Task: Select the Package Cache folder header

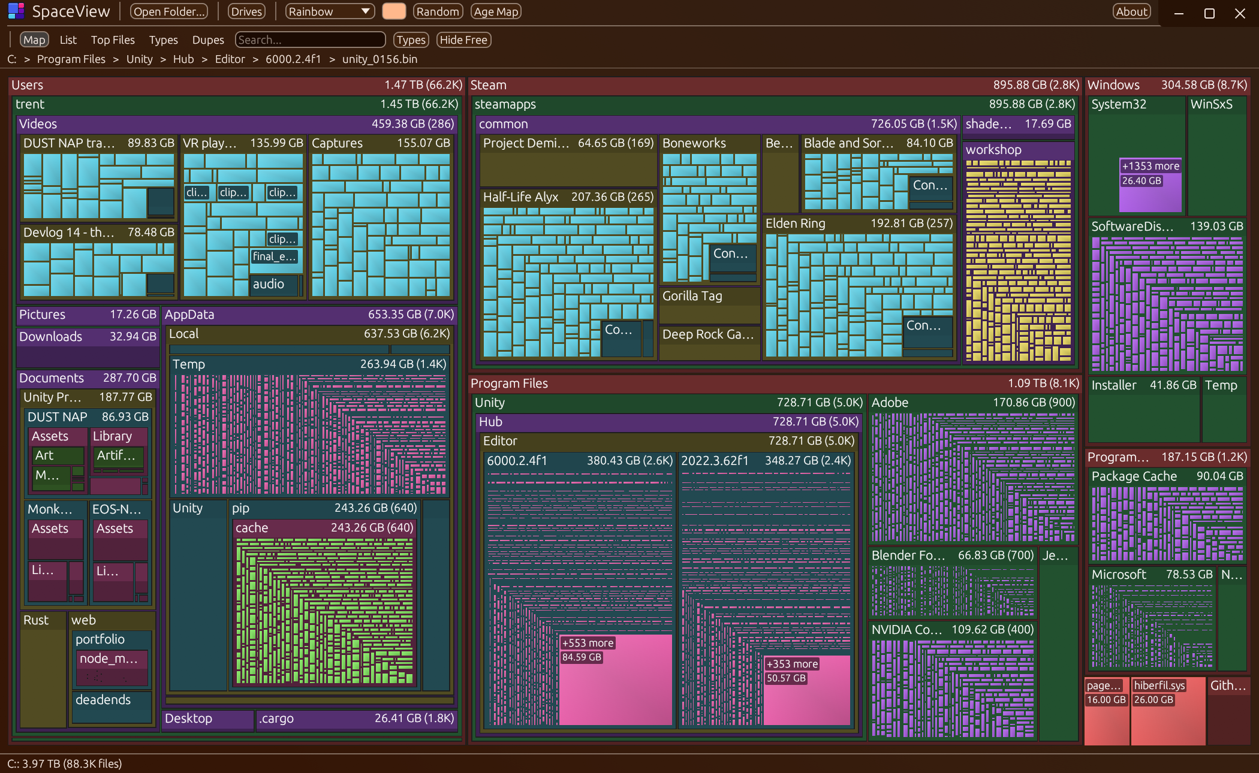Action: point(1167,476)
